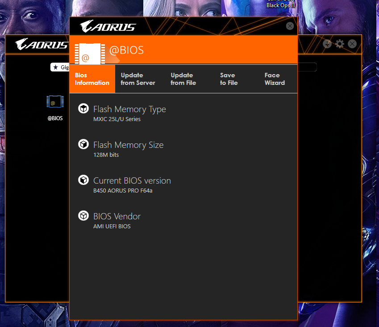This screenshot has height=327, width=379.
Task: Click the star Gigabyte tab in App Center
Action: tap(60, 67)
